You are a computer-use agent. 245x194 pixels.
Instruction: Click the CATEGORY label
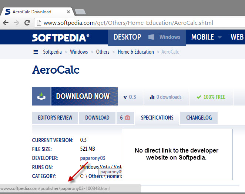(x=44, y=176)
